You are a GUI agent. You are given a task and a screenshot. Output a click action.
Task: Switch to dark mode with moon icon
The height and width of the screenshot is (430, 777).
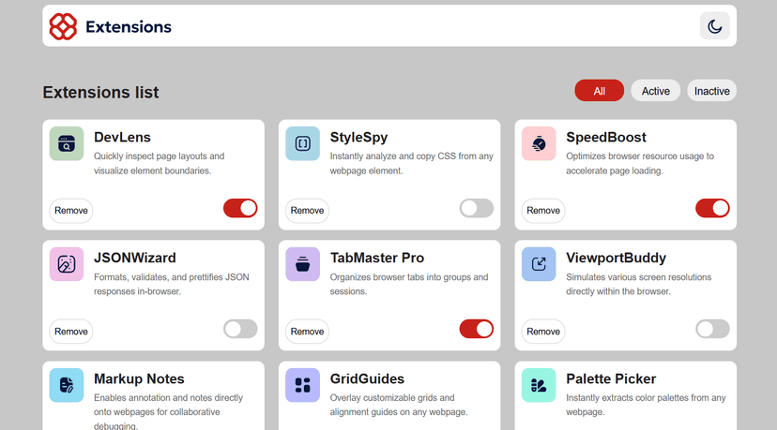[x=715, y=26]
